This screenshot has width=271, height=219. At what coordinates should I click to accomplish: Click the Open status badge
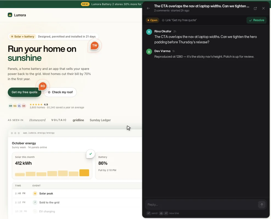[x=152, y=20]
